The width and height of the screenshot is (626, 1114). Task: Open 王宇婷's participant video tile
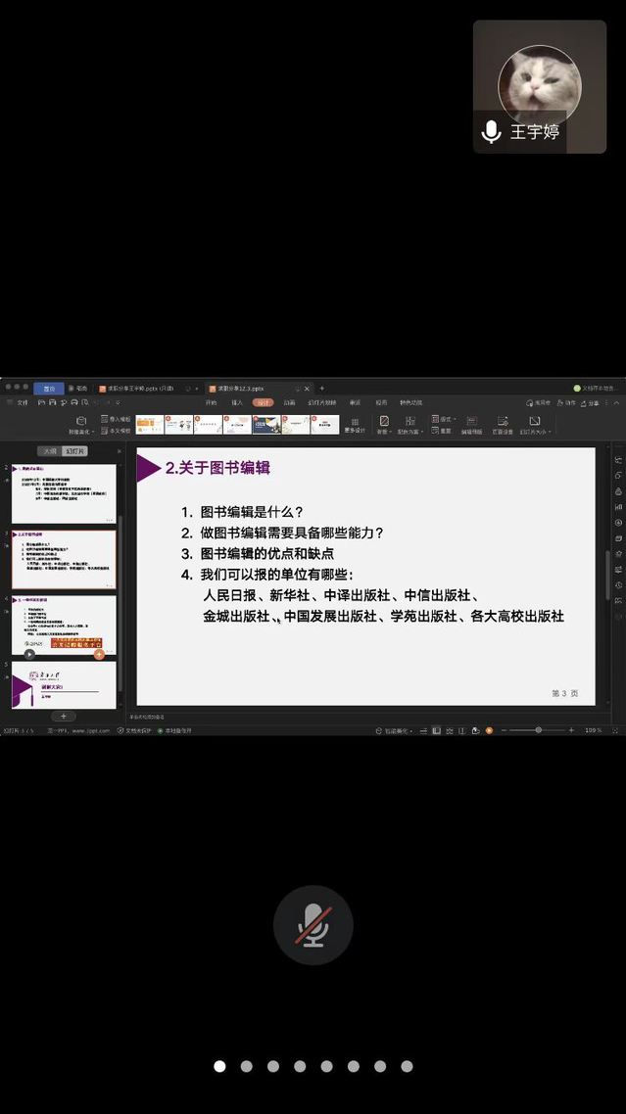540,87
